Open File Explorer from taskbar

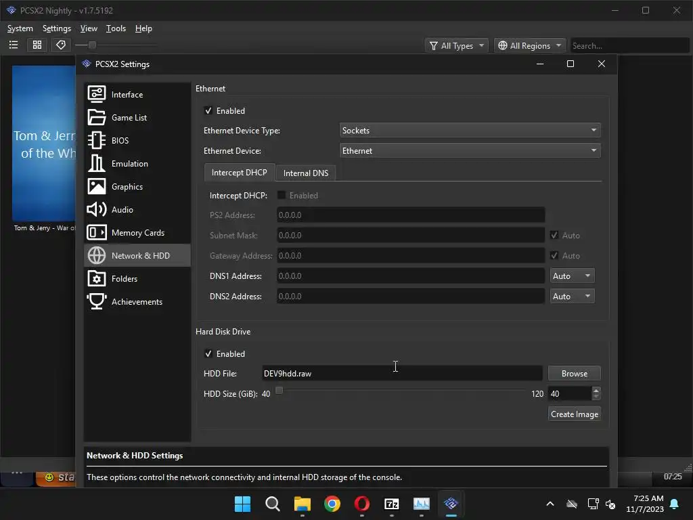303,504
